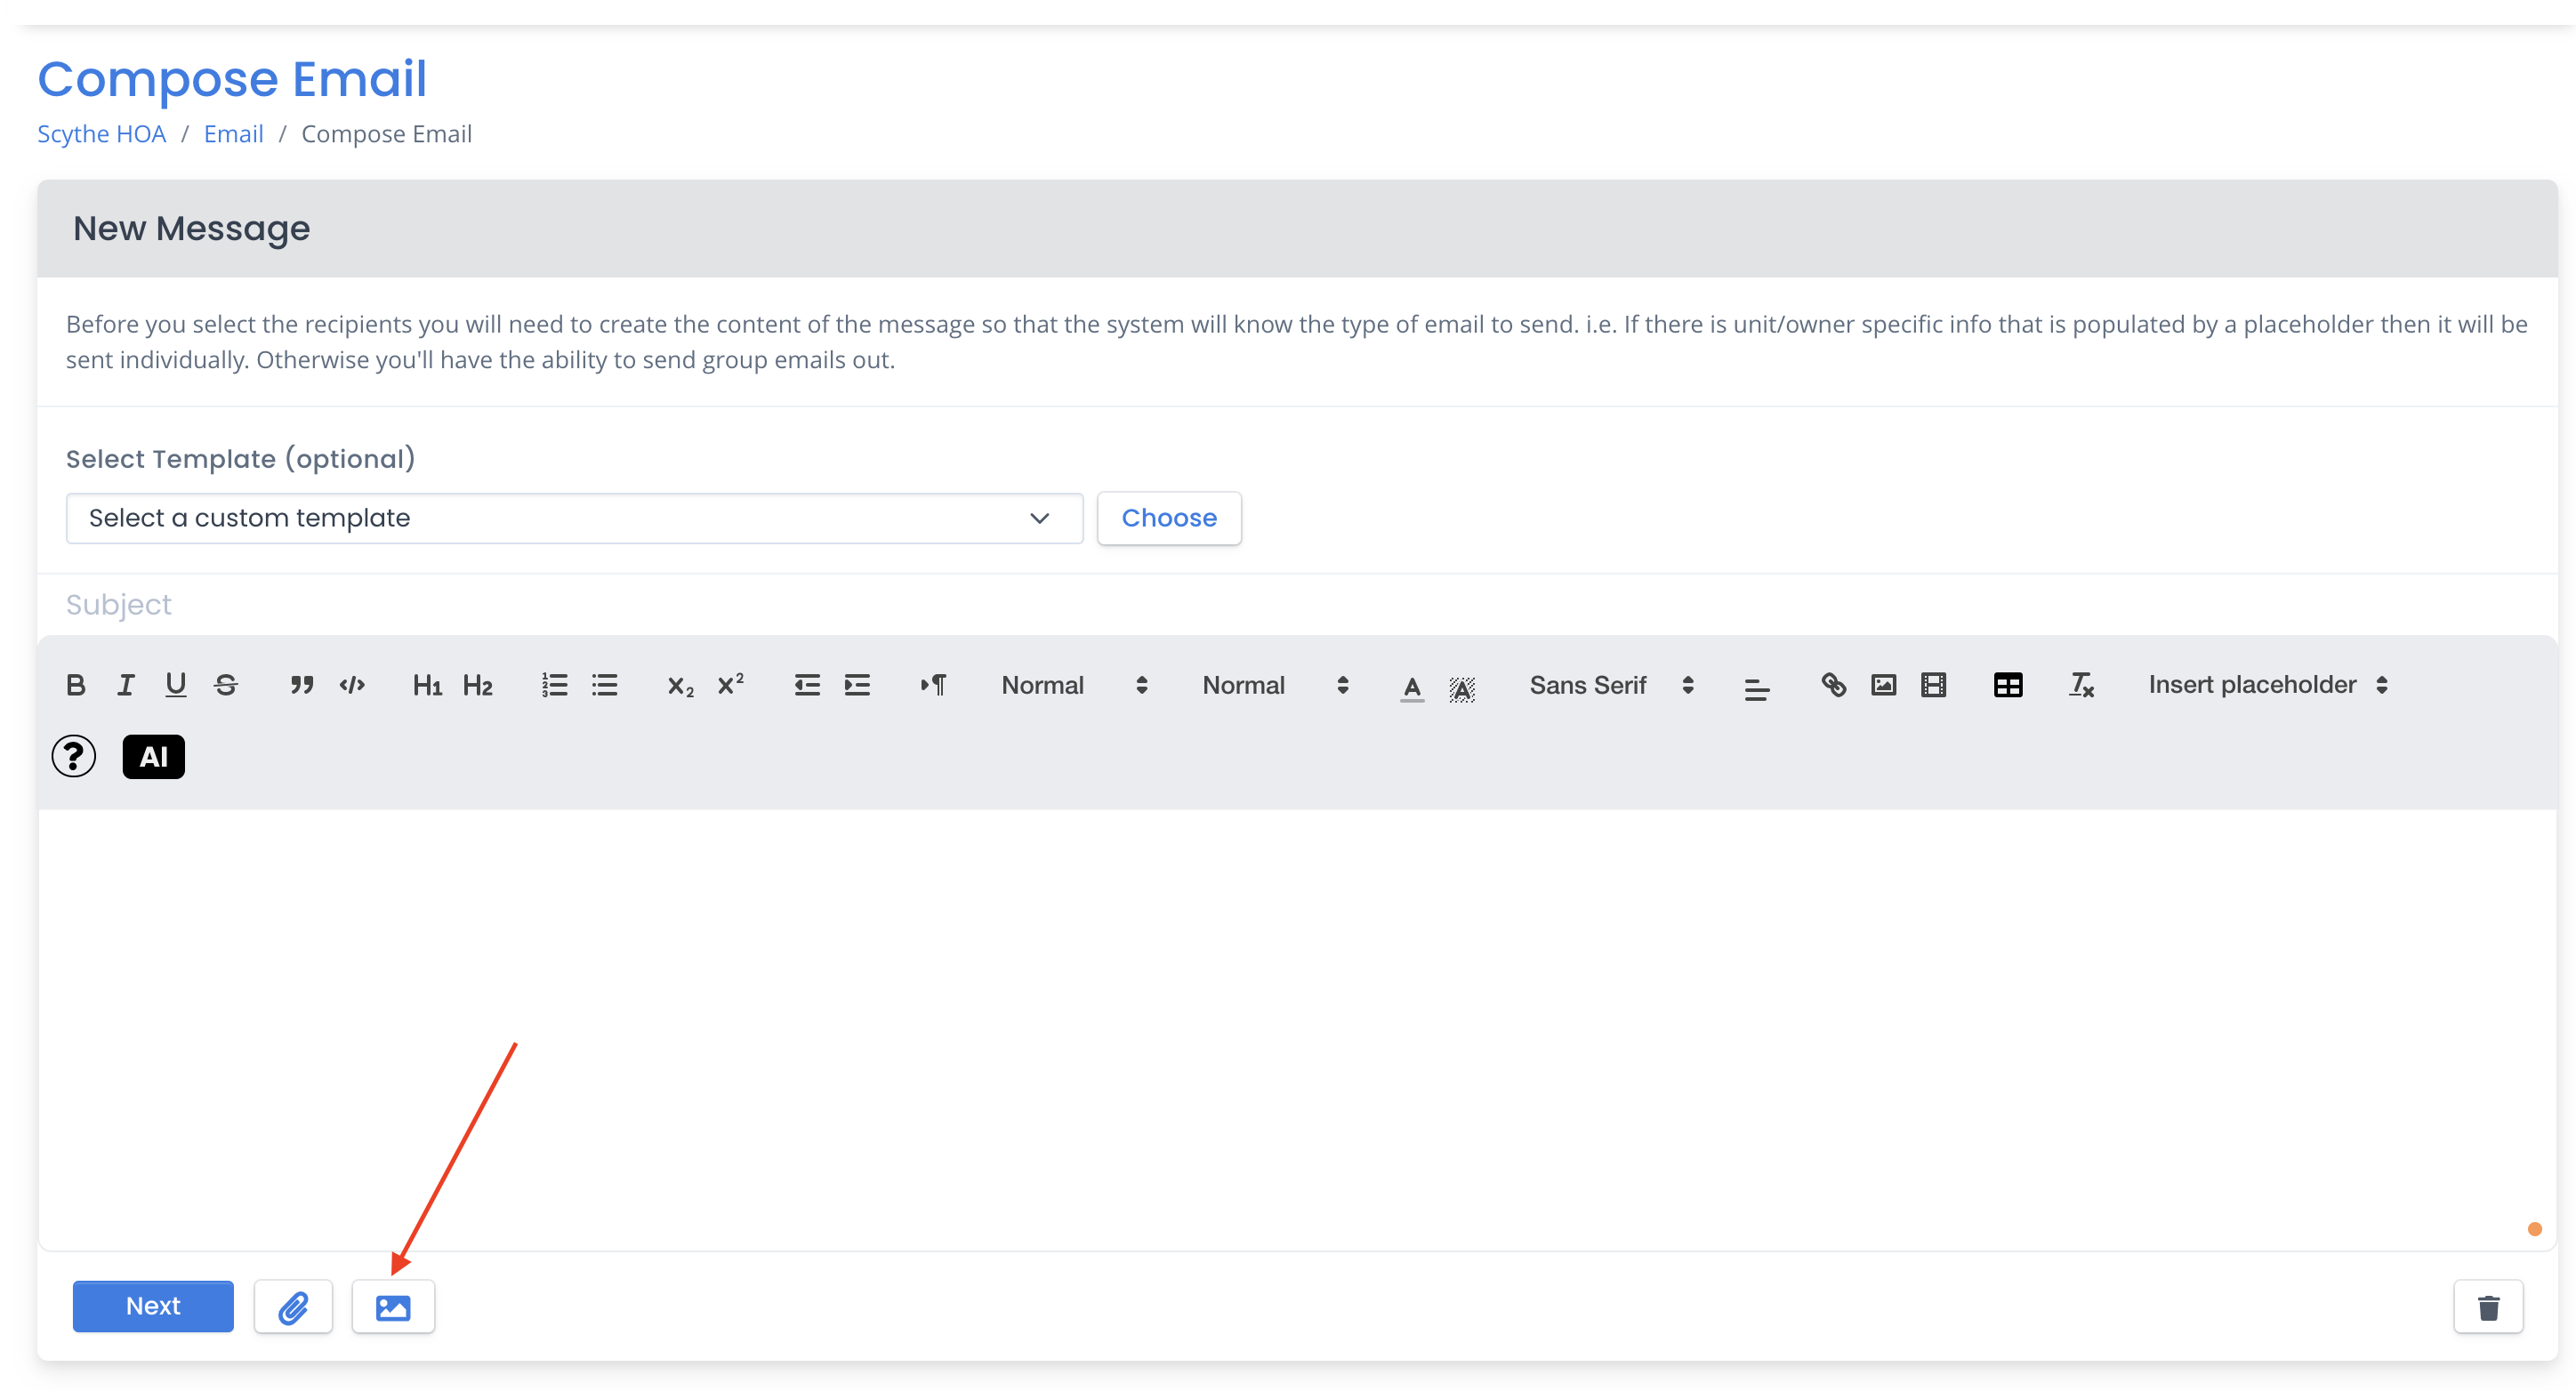Click the Subject input field

[1297, 605]
